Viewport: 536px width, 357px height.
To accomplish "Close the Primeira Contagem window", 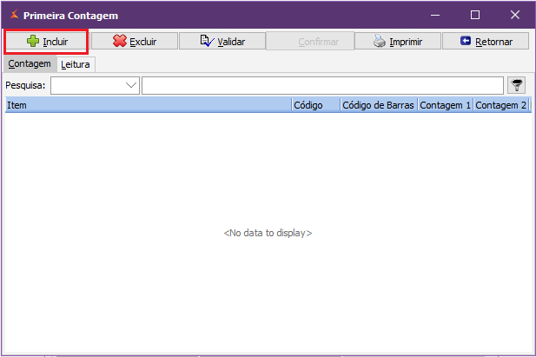I will pos(515,15).
